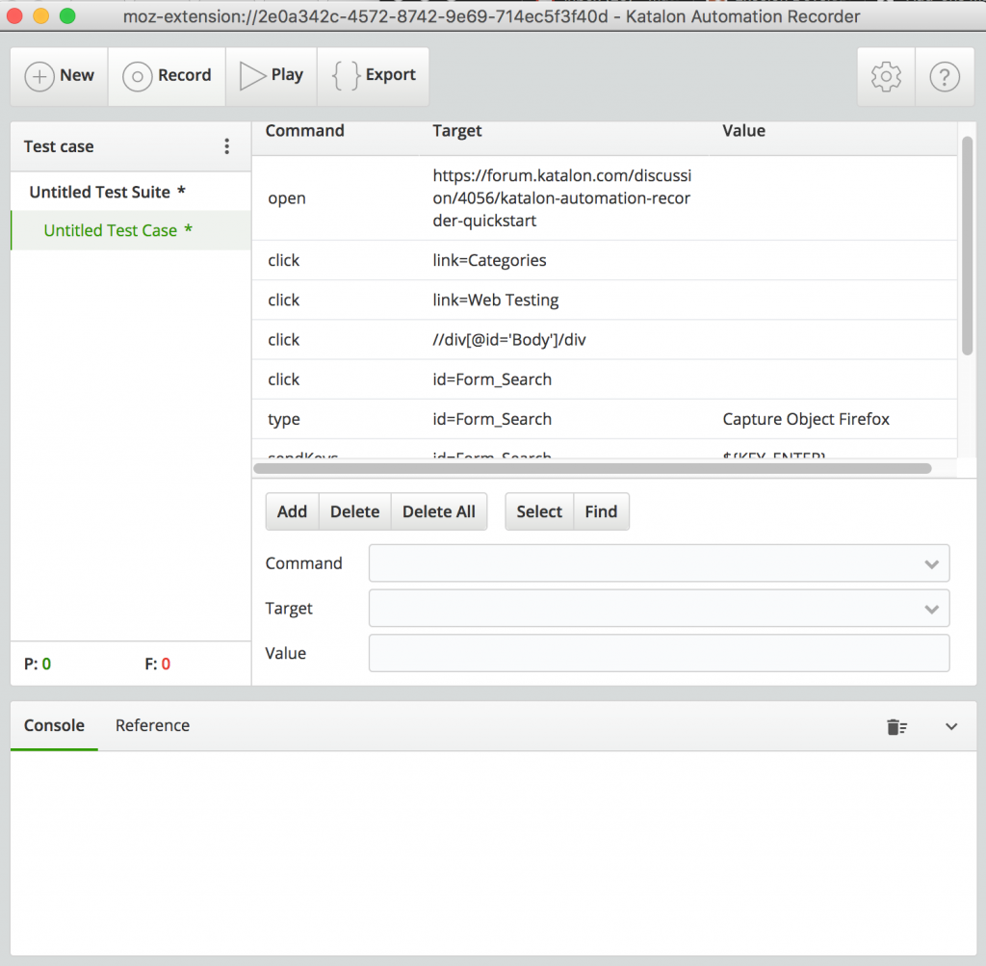
Task: Select the "//div[@id='Body']/div" target cell
Action: coord(509,340)
